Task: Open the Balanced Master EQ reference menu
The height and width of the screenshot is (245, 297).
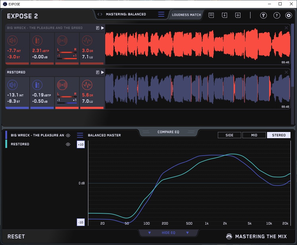Action: 80,135
